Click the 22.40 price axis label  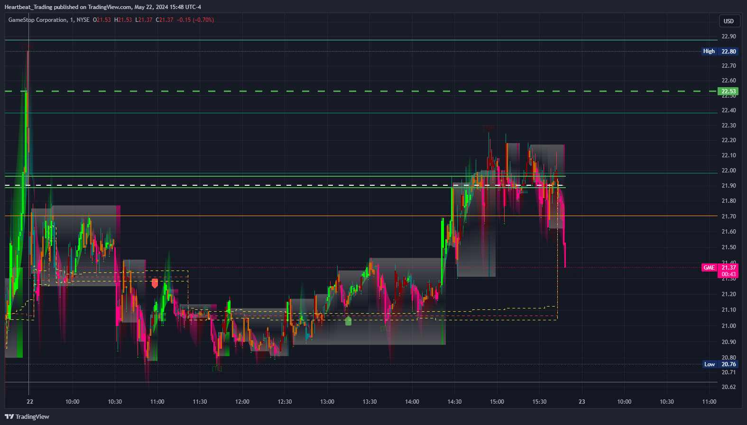coord(729,110)
